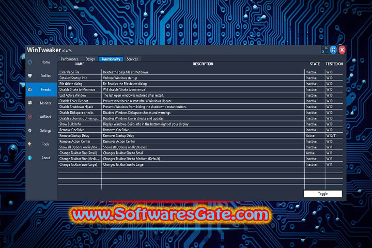Click 'Changes Taskbar Size to Large' description
The height and width of the screenshot is (248, 372).
(123, 164)
